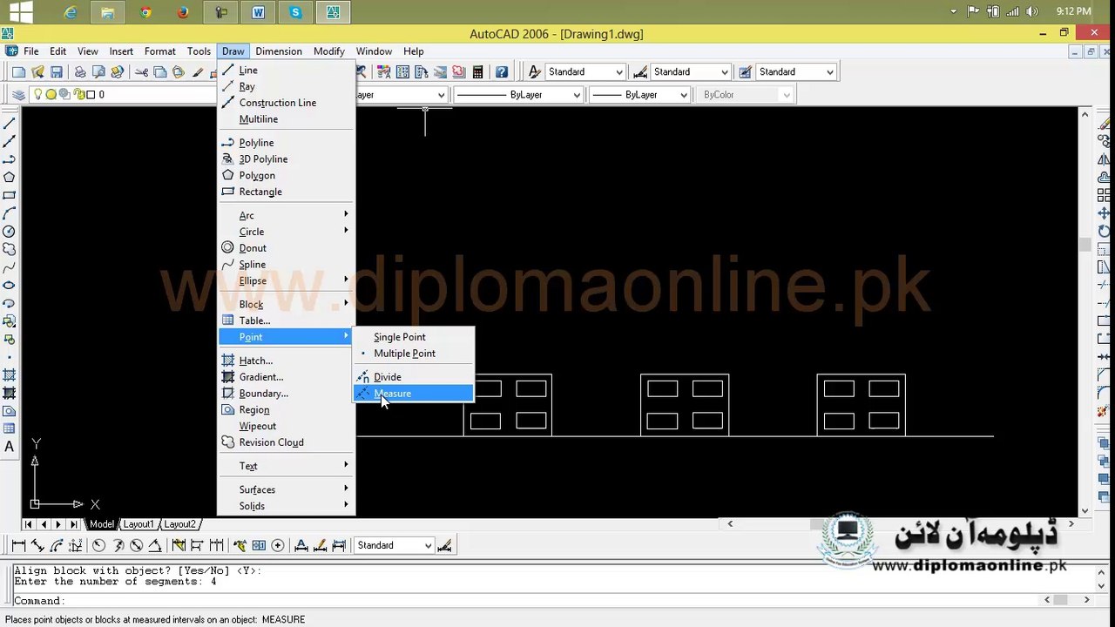Open the Layer Properties Manager icon
The height and width of the screenshot is (627, 1115).
(x=18, y=95)
